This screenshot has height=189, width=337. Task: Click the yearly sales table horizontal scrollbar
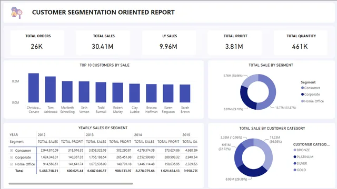pos(71,183)
